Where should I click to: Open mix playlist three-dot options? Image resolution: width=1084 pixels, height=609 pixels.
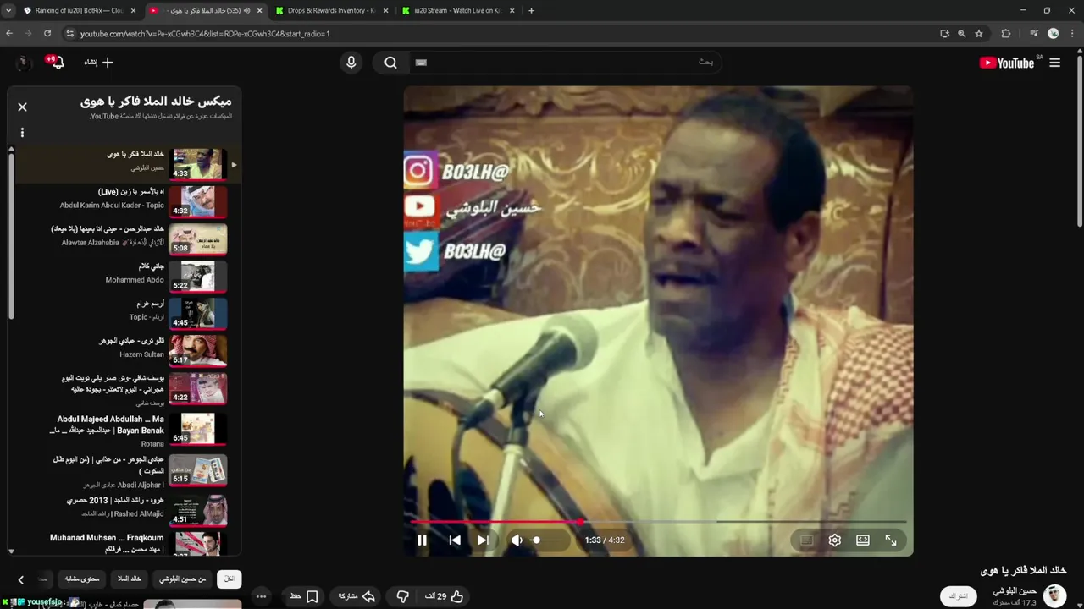23,132
